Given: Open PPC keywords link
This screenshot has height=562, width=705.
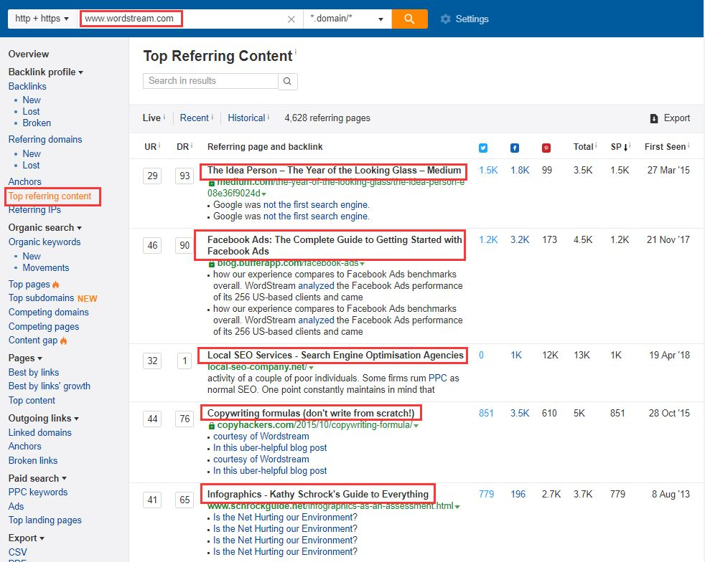Looking at the screenshot, I should (38, 492).
